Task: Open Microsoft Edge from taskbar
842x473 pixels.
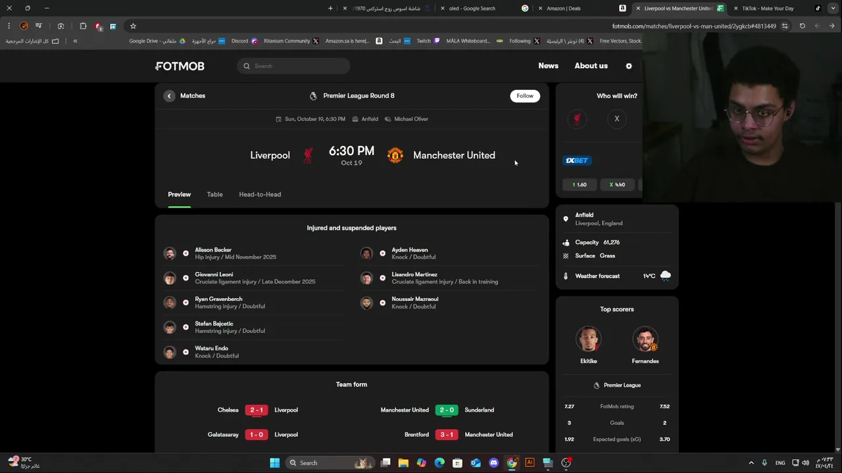Action: (439, 463)
